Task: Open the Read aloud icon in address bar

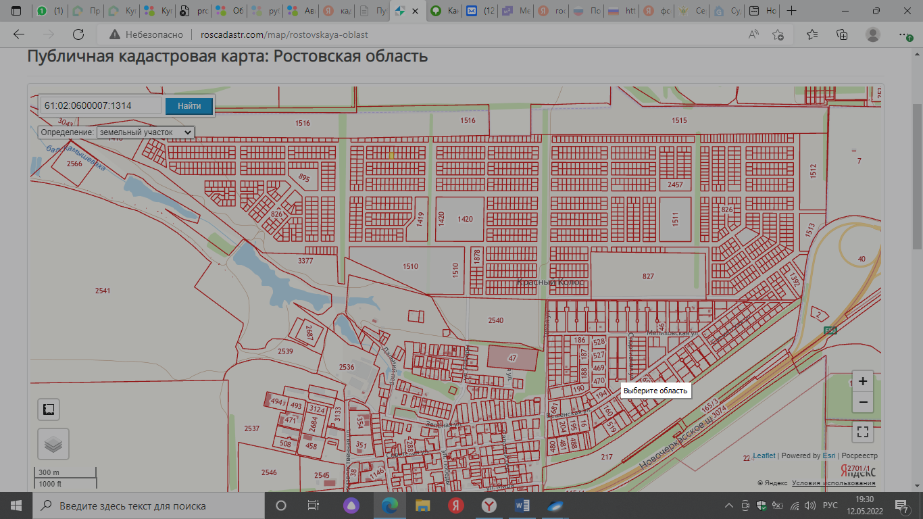Action: tap(753, 34)
